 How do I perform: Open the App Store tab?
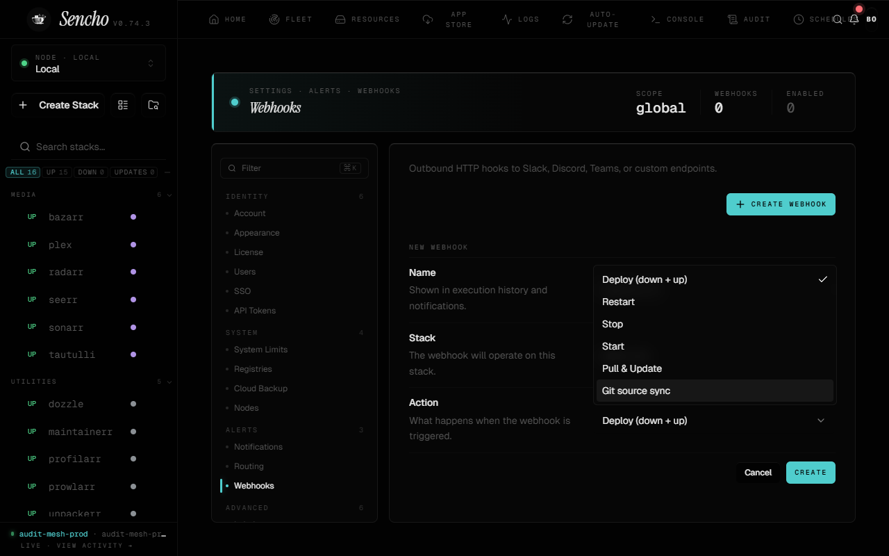(x=447, y=19)
